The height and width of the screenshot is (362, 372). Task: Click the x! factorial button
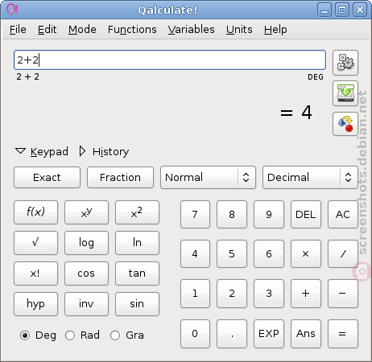click(x=35, y=274)
